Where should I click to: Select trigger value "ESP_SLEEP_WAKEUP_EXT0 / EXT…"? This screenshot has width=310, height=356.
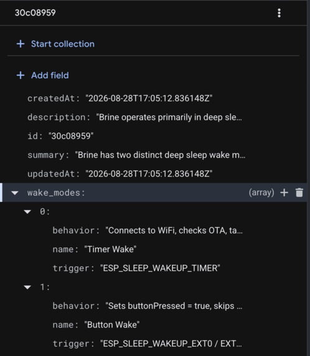[x=171, y=344]
